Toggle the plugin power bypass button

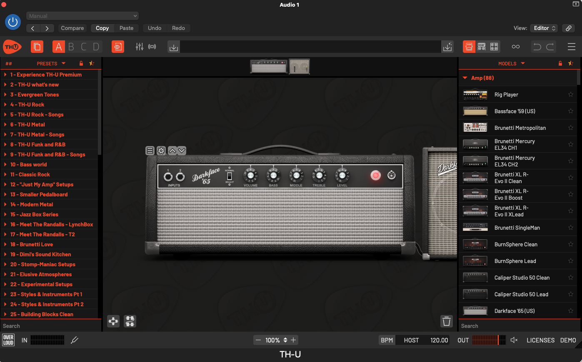pos(13,22)
